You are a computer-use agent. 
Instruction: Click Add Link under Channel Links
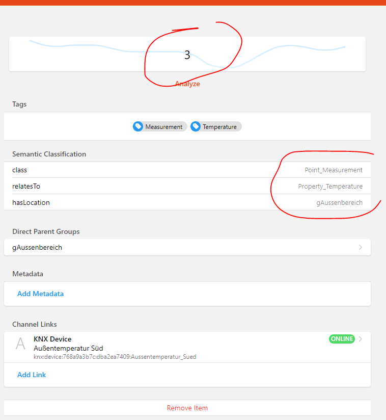[x=32, y=375]
